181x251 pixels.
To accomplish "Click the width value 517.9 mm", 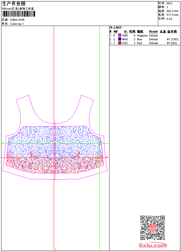I will [172, 15].
